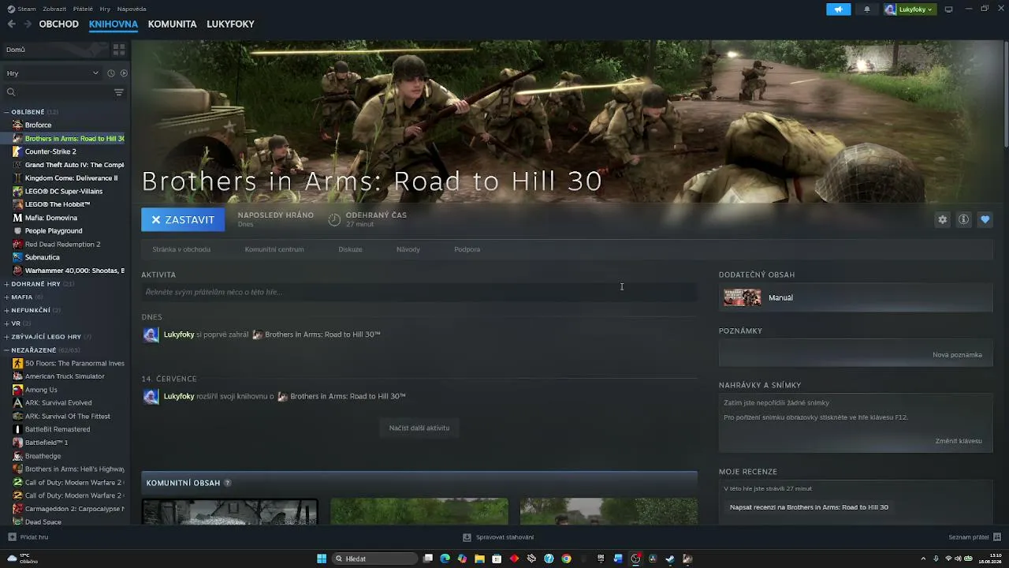Expand the Nefunkční category

tap(6, 310)
